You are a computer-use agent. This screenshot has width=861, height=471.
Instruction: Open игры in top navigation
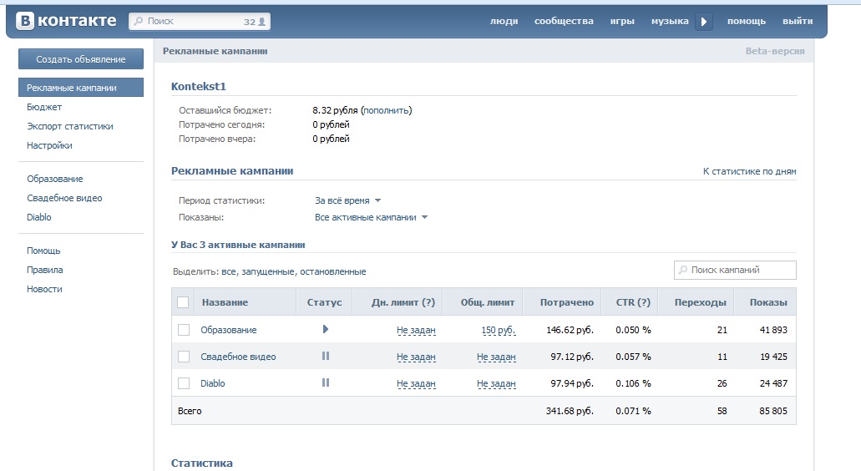(x=622, y=21)
